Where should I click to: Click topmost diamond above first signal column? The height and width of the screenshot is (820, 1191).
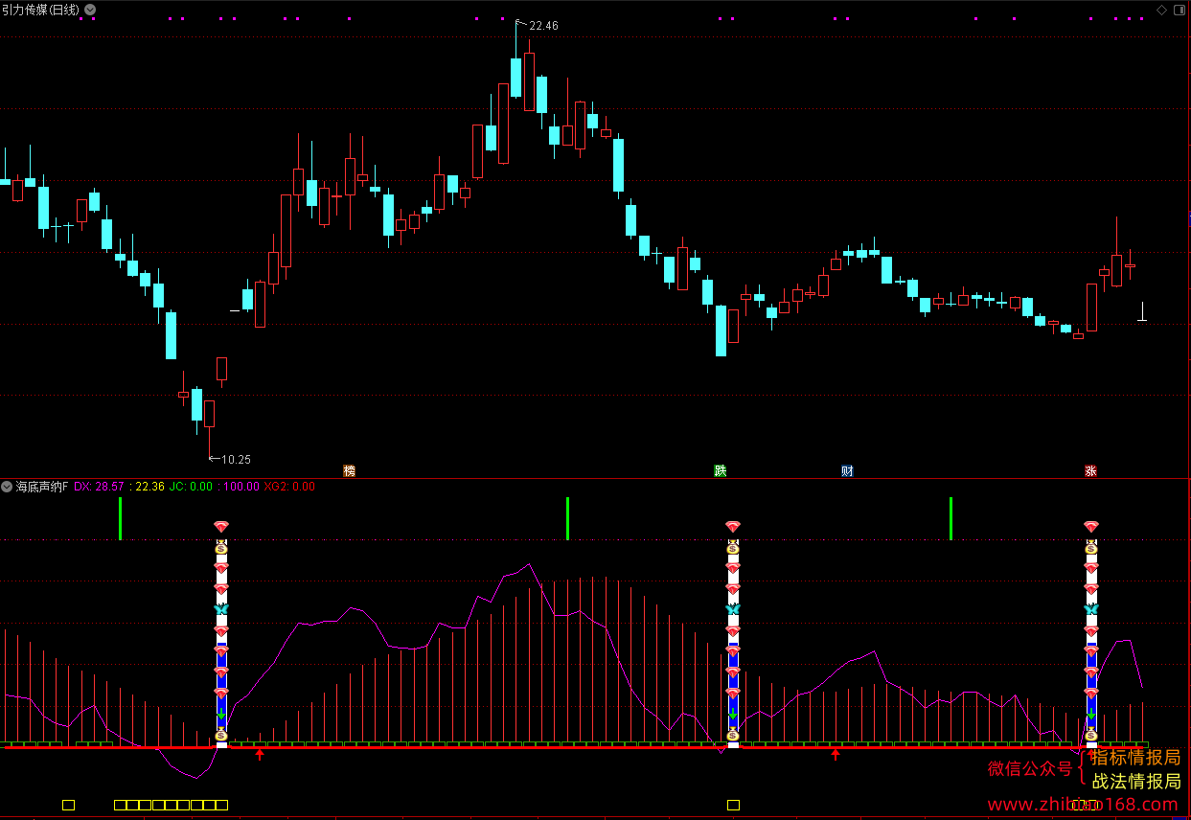tap(221, 527)
